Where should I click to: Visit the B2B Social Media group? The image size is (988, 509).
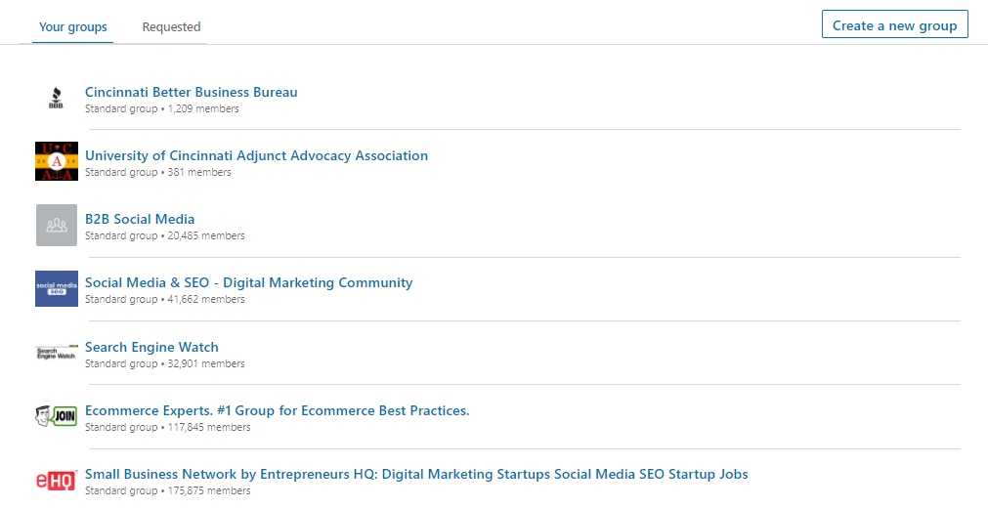click(140, 219)
